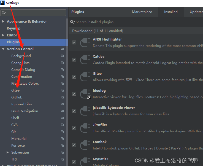Open Mercurial settings page

[19, 139]
